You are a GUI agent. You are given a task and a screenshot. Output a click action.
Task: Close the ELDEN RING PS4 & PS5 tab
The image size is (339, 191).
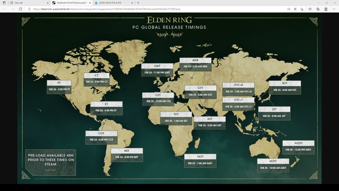132,3
